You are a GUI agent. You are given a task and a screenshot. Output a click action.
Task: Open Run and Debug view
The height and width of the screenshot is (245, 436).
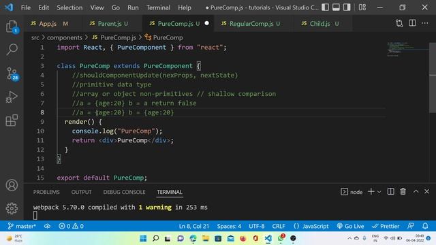12,97
